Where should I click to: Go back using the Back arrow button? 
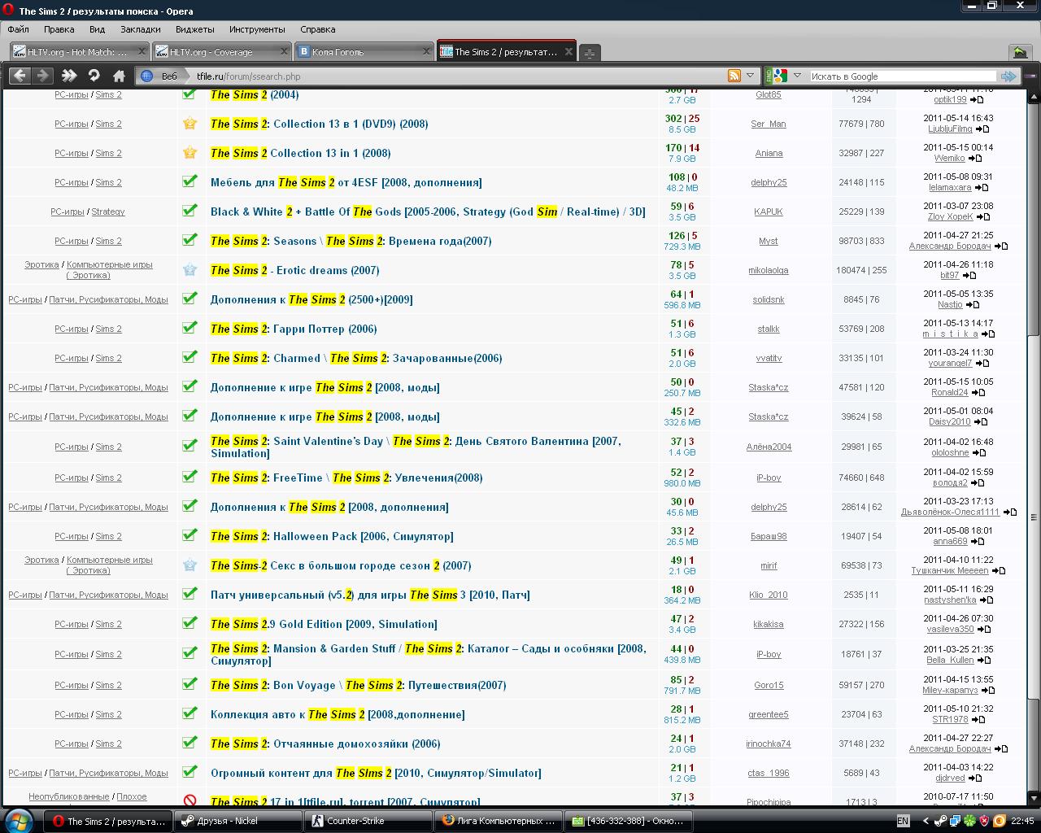(20, 76)
